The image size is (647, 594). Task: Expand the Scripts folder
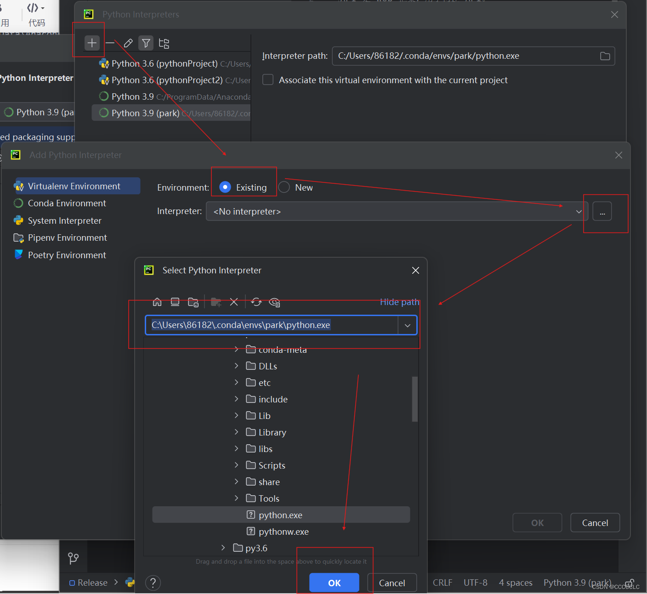pos(236,465)
